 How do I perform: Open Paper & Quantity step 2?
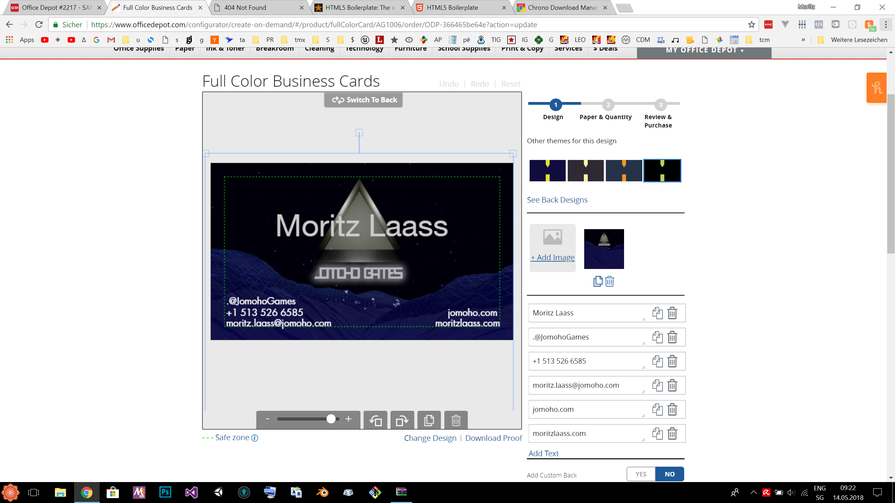[608, 105]
